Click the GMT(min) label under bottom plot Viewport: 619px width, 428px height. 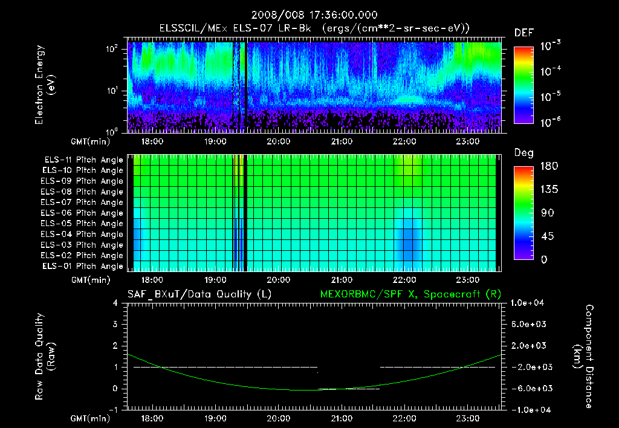coord(91,418)
